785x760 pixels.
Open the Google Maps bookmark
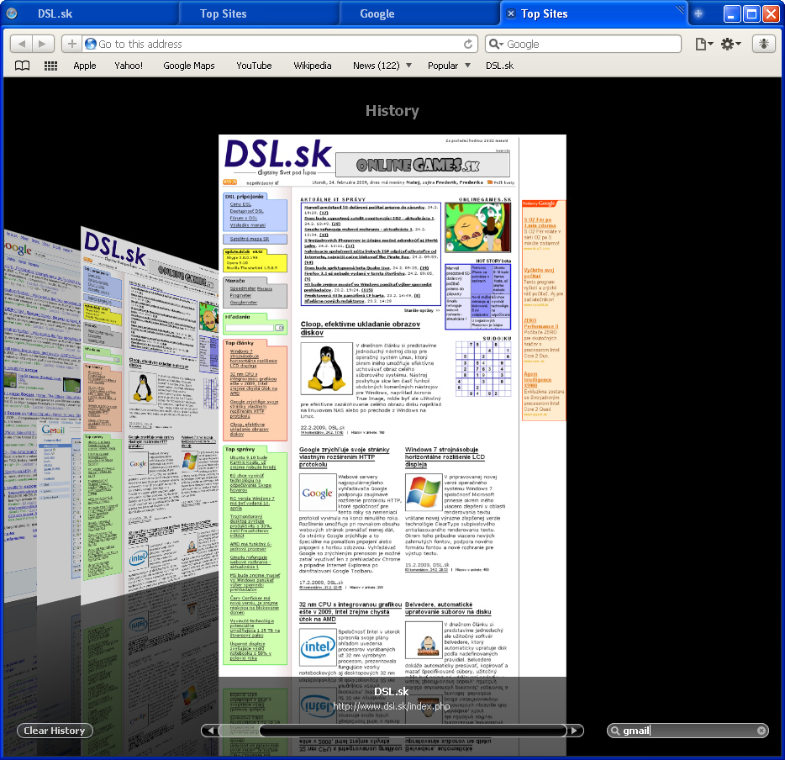pyautogui.click(x=189, y=66)
